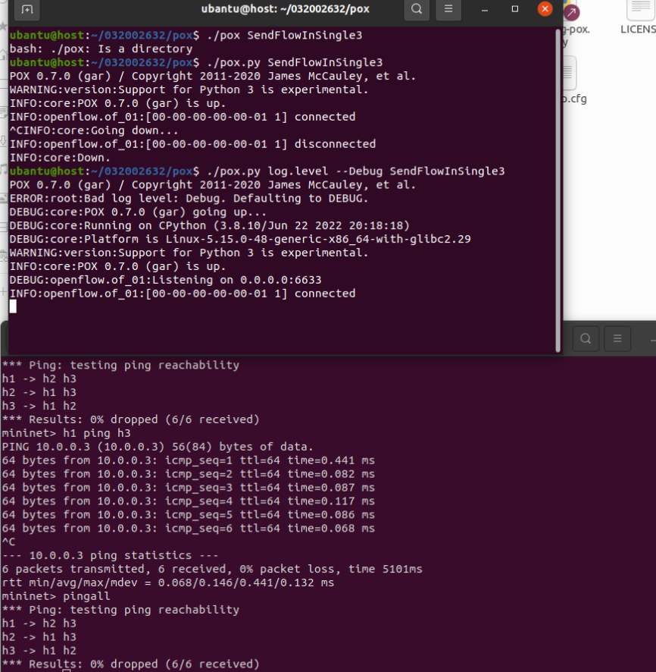This screenshot has height=672, width=656.
Task: Click 'bash: ./pox: Is a directory' message
Action: tap(101, 49)
